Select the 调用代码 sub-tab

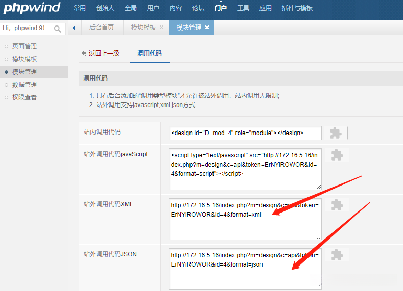pos(150,54)
